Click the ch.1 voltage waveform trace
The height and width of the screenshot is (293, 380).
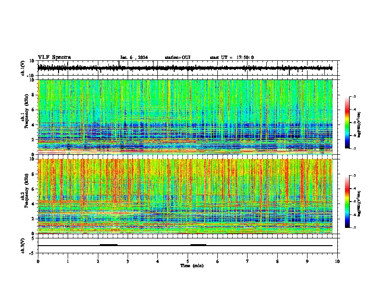(185, 68)
